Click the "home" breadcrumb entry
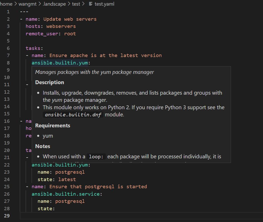This screenshot has width=263, height=222. pos(6,4)
